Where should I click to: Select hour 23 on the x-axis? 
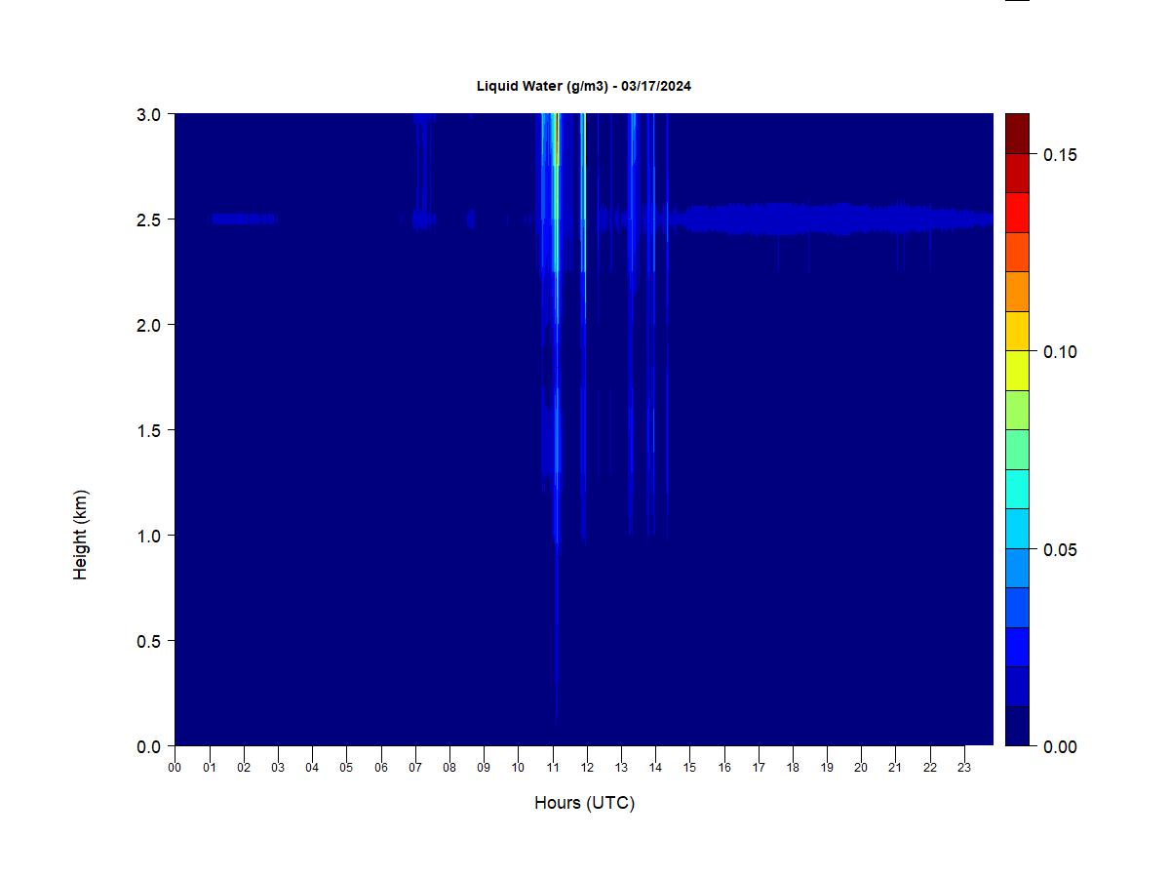coord(964,768)
